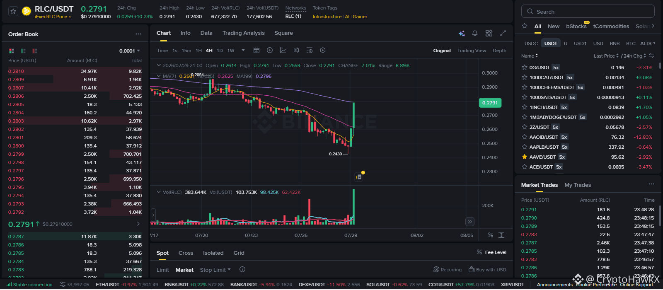
Task: Expand ALTS quote currency dropdown
Action: pos(648,43)
